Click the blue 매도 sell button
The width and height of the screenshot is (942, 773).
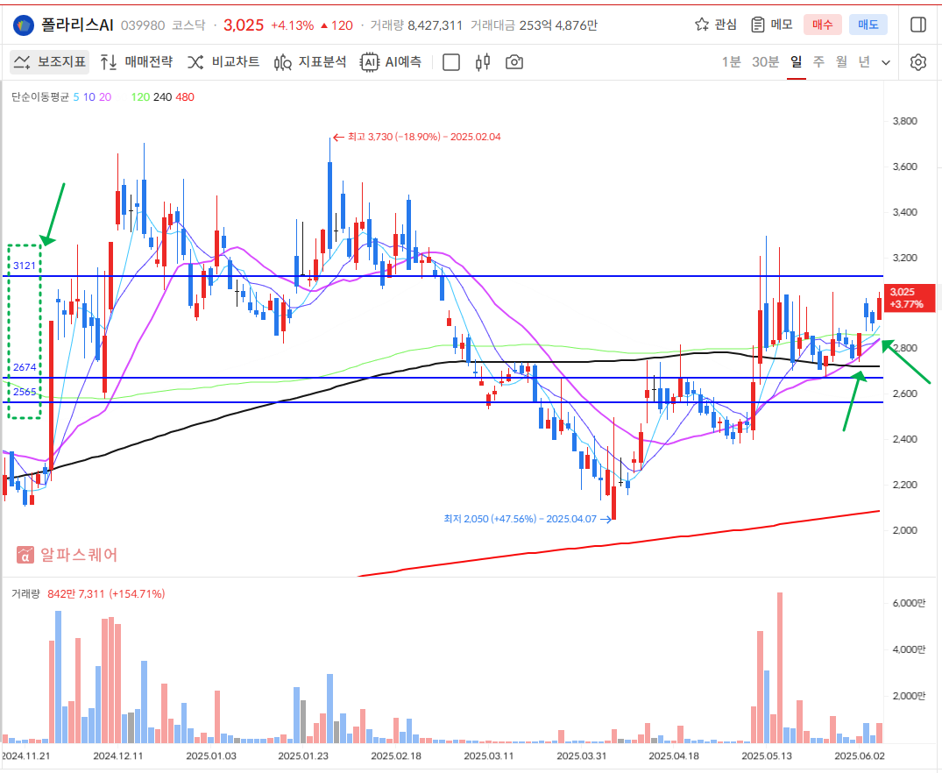tap(868, 25)
